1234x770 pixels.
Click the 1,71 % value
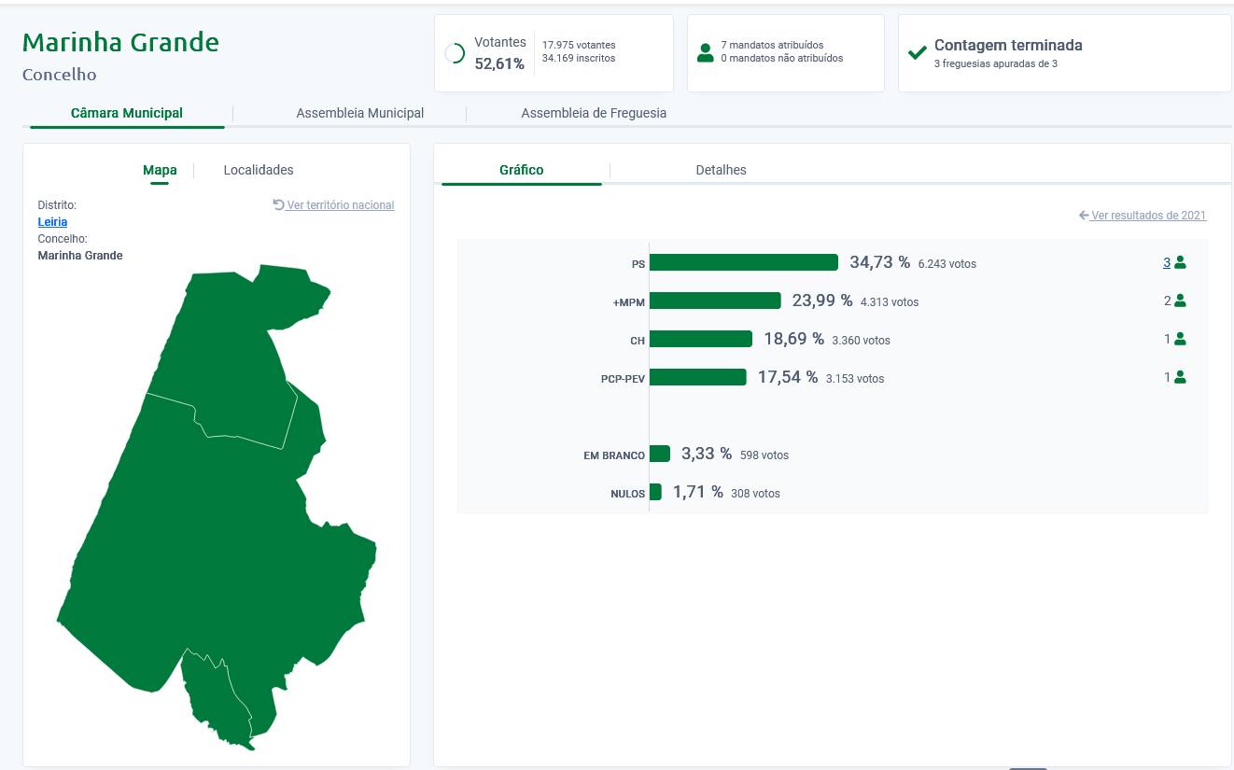698,492
